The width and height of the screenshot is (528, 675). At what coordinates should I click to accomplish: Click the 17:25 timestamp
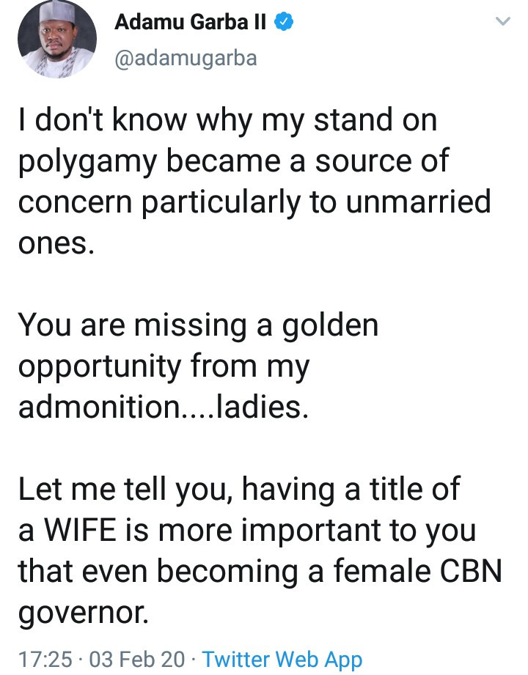point(44,659)
